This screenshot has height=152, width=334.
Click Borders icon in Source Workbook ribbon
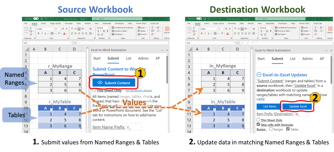click(x=52, y=34)
